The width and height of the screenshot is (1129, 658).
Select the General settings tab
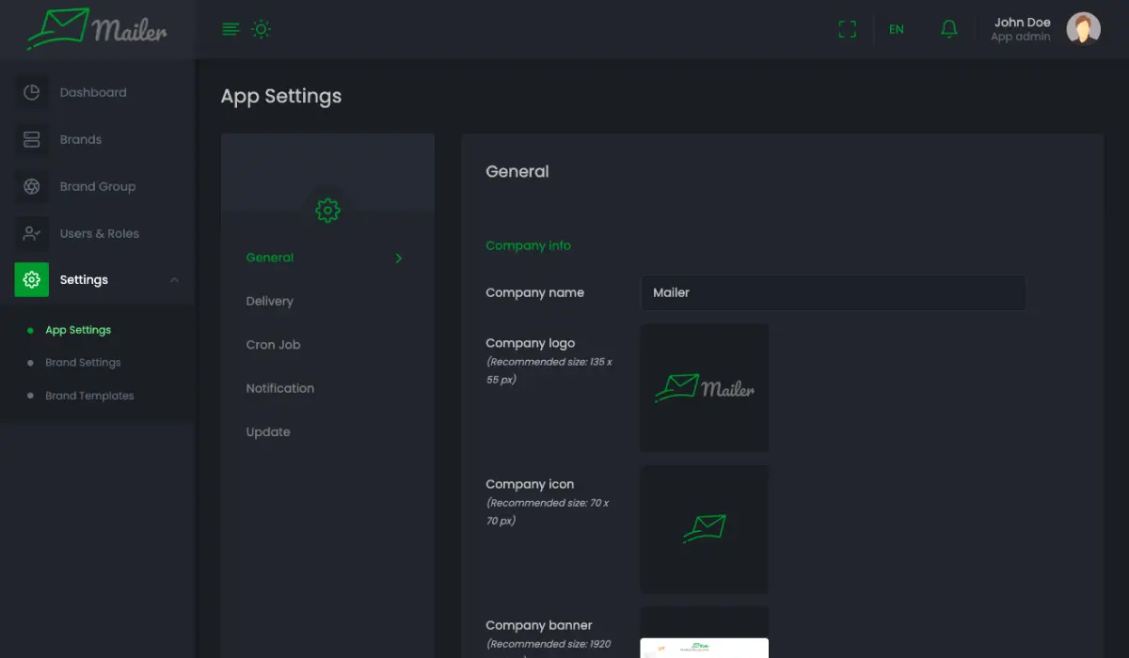(270, 258)
